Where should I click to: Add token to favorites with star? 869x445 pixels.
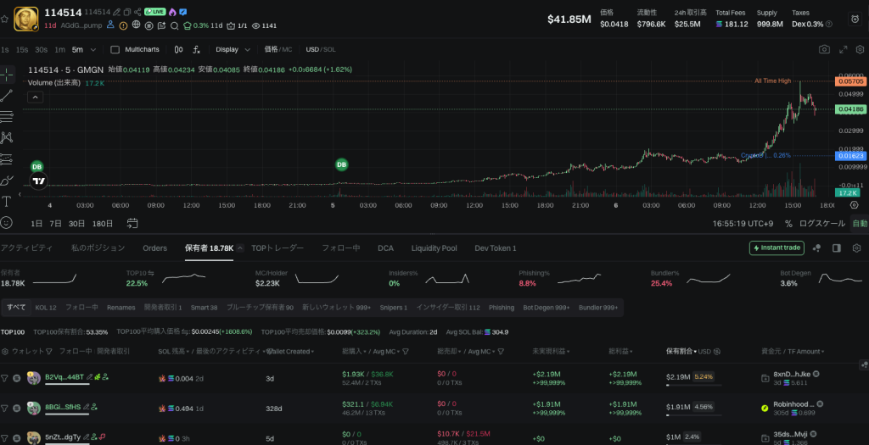click(x=4, y=19)
